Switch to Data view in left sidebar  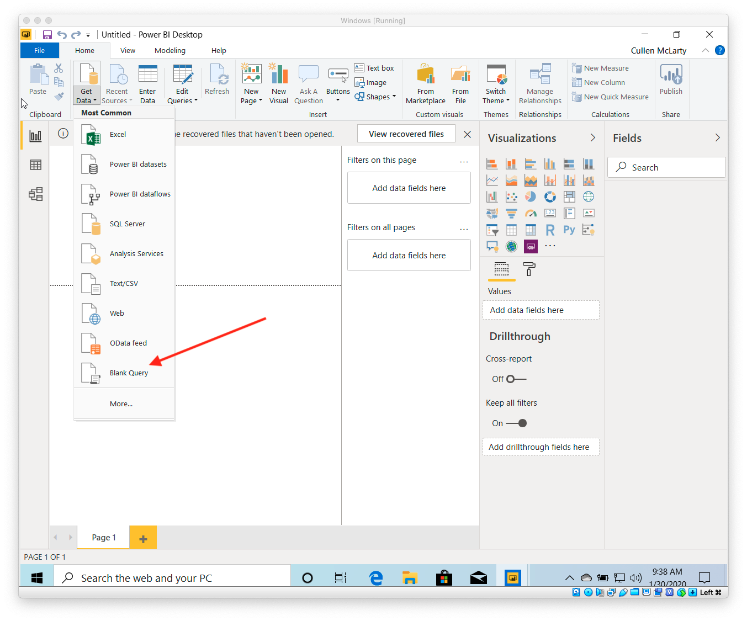click(x=35, y=165)
